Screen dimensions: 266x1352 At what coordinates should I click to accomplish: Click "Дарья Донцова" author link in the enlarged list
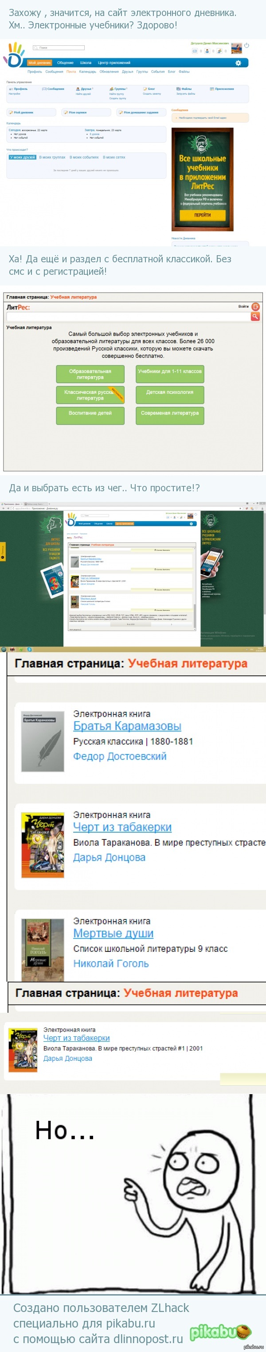(x=110, y=858)
